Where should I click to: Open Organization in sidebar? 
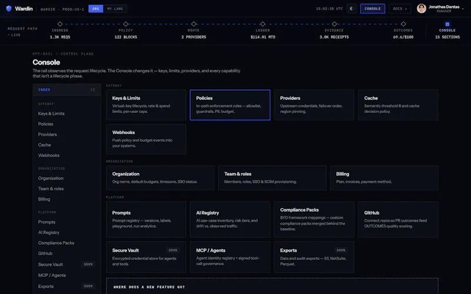pyautogui.click(x=51, y=178)
